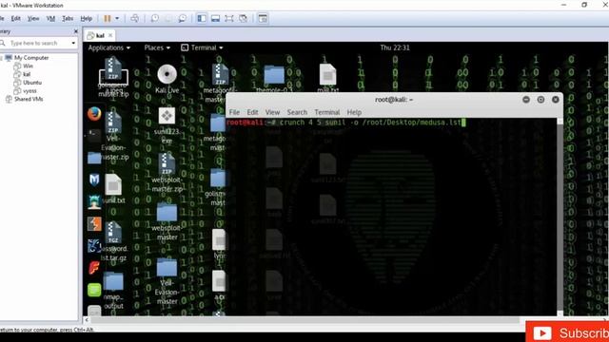Image resolution: width=609 pixels, height=342 pixels.
Task: Toggle the library pane icon
Action: 202,18
